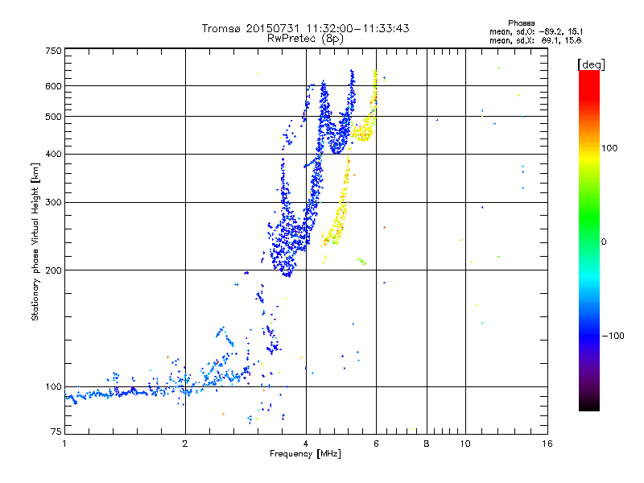
Task: Click the y-axis tick label "750"
Action: point(54,51)
